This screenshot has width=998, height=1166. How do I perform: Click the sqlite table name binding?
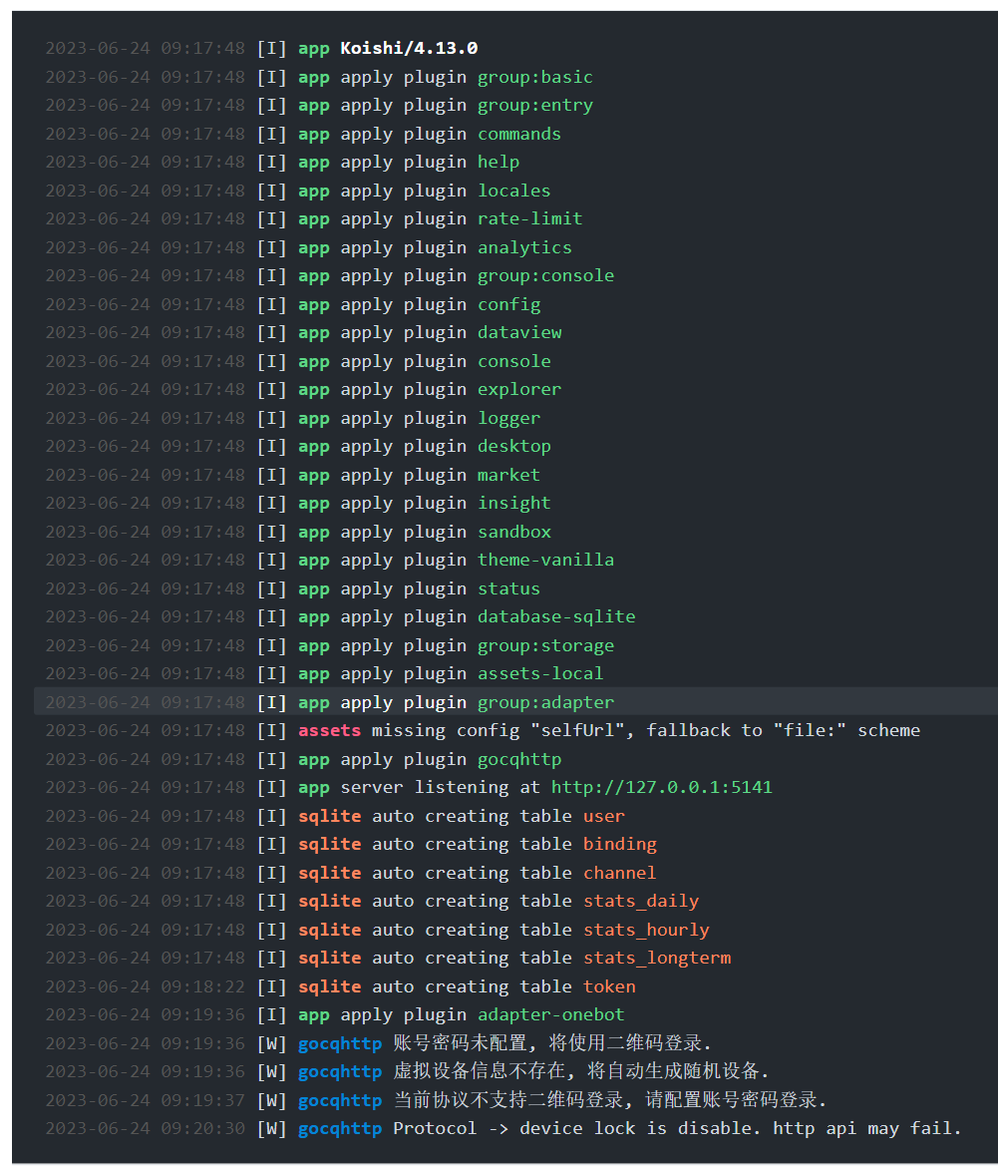coord(620,844)
